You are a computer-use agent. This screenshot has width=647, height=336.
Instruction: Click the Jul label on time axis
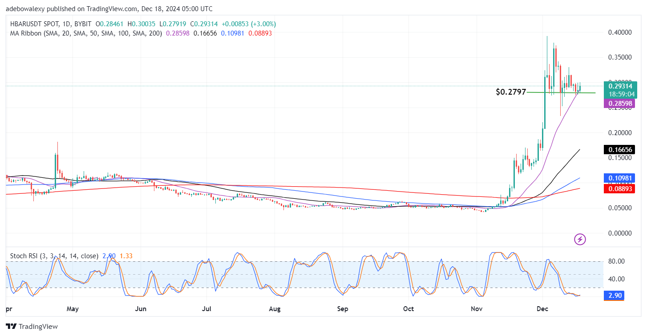(206, 308)
